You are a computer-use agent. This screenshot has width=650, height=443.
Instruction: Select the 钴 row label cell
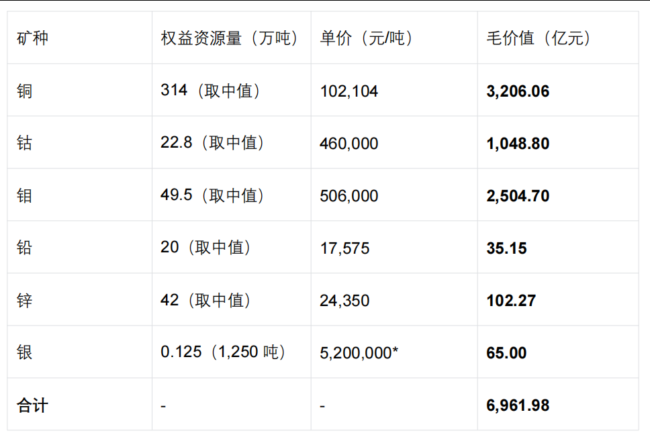pos(24,143)
